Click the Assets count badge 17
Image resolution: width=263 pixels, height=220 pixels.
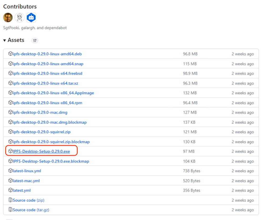tap(35, 40)
